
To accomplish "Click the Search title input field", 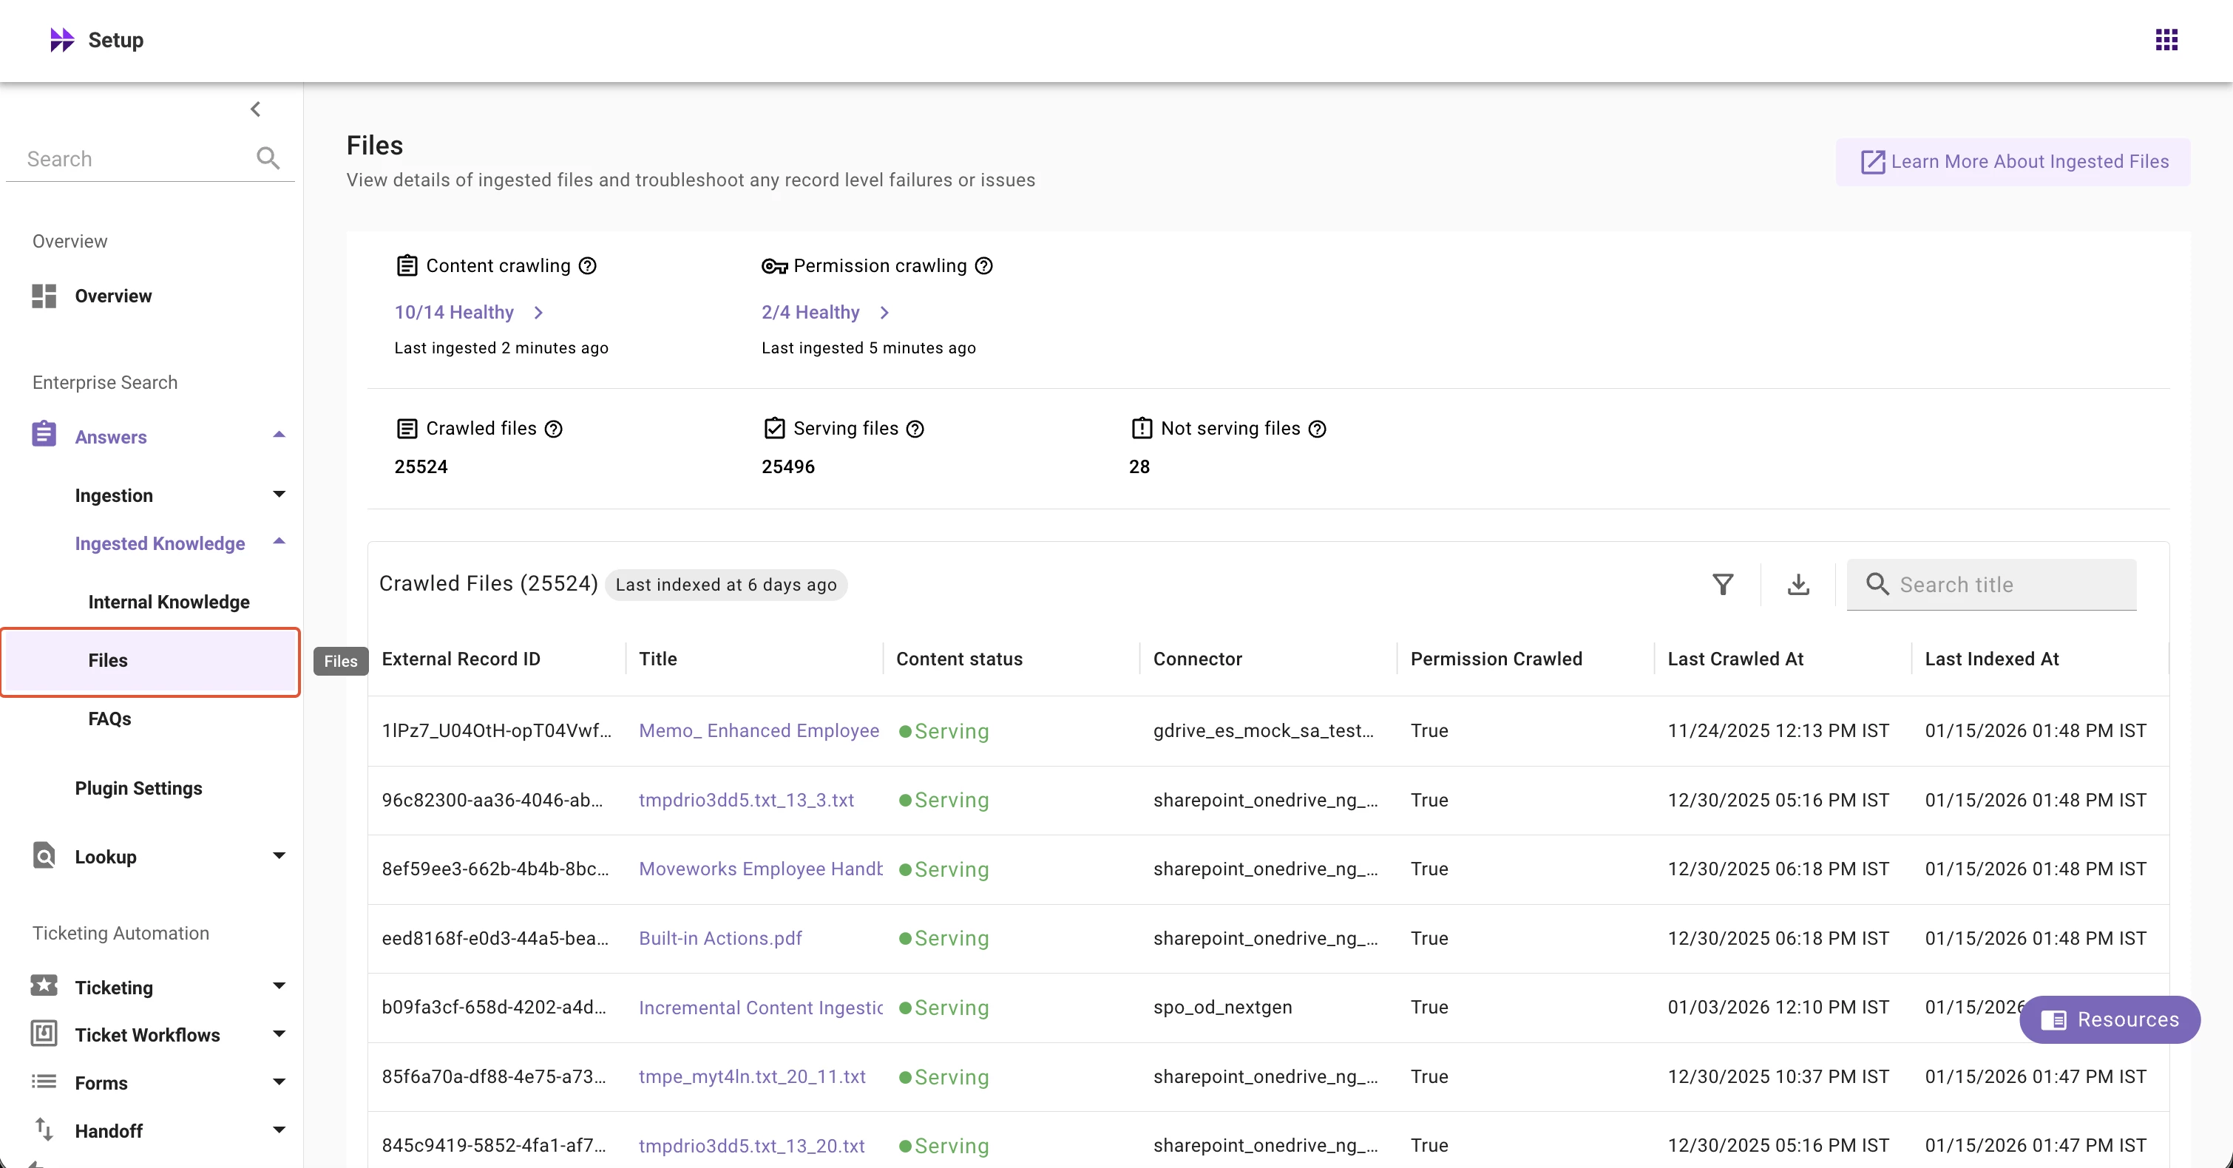I will (2011, 585).
